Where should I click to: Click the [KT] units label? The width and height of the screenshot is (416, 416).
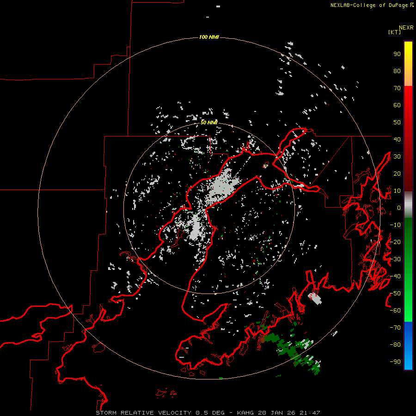pos(395,32)
